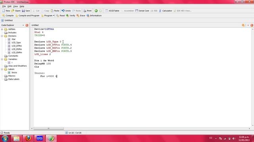The image size is (254, 142).
Task: Select the Untitled document tab
Action: tap(7, 20)
